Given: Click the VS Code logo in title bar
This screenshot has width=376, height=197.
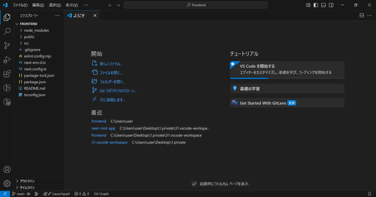Looking at the screenshot, I should (5, 5).
